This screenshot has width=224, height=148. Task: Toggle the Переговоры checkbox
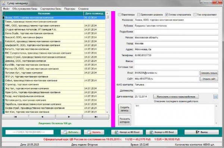(119, 15)
